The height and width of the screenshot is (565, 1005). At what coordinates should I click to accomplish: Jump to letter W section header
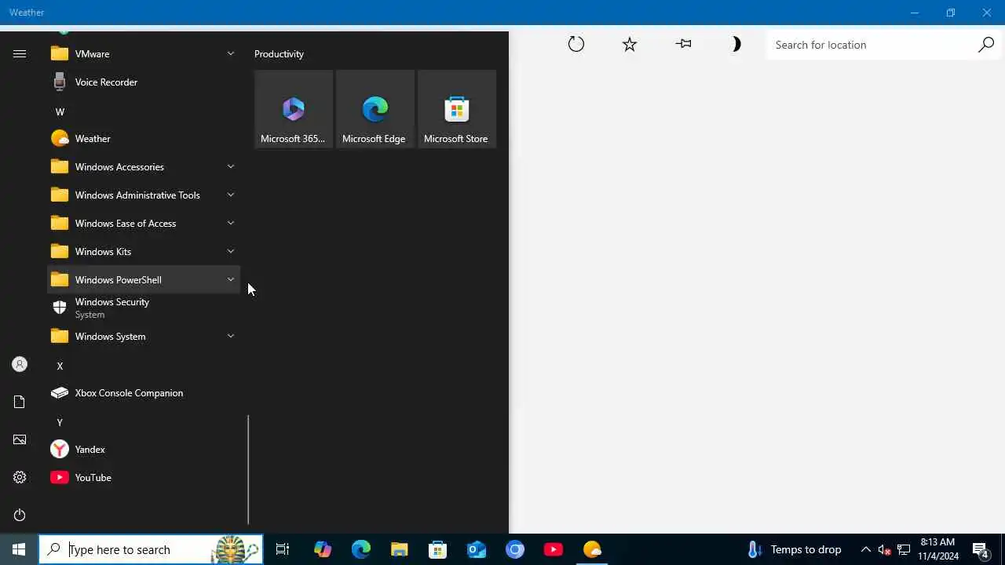60,111
